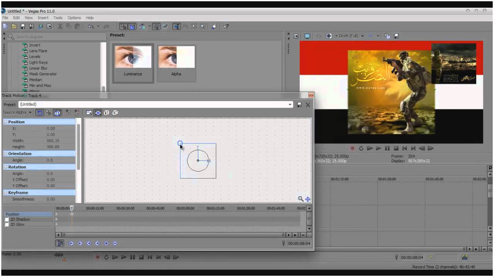This screenshot has height=277, width=494.
Task: Toggle Sync Cursor in Track Motion keyframe bar
Action: tap(60, 243)
